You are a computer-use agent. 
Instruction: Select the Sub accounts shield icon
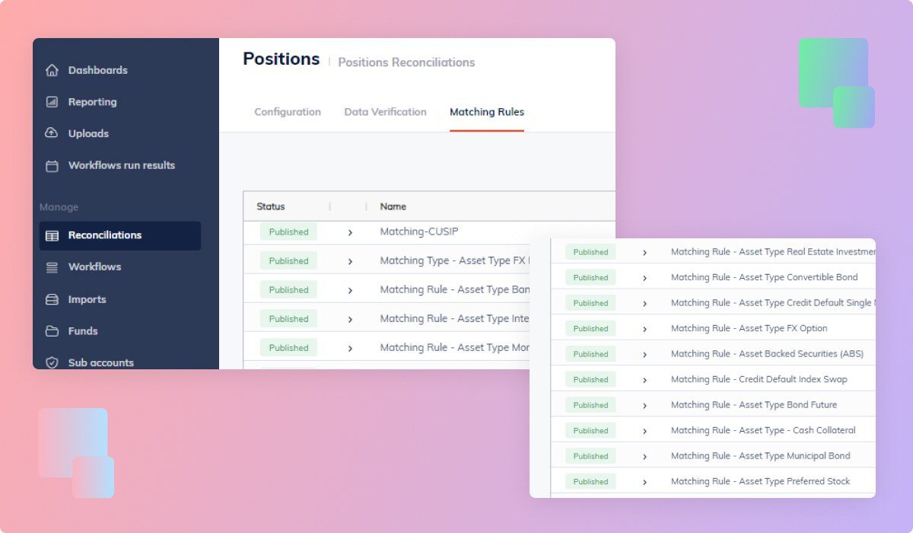(x=51, y=362)
